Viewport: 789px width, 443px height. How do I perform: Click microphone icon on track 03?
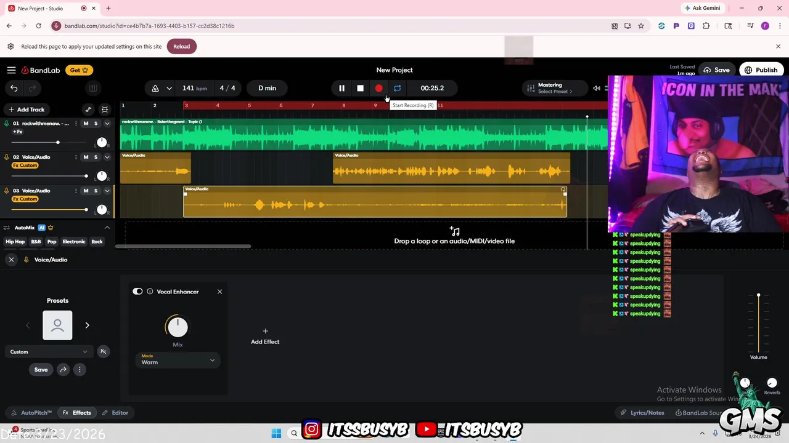[x=7, y=191]
